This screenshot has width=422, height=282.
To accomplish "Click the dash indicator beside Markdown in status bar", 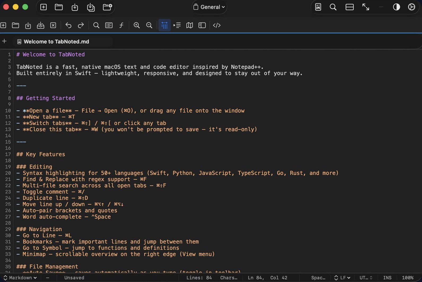I will click(47, 277).
